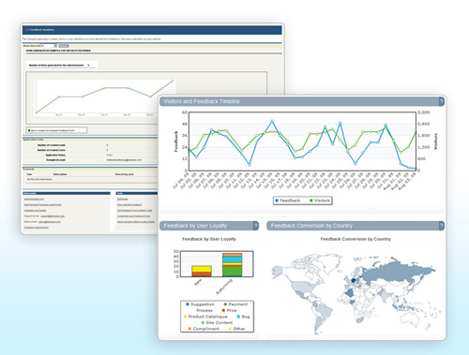Click the Price legend entry
The width and height of the screenshot is (469, 355).
click(229, 310)
